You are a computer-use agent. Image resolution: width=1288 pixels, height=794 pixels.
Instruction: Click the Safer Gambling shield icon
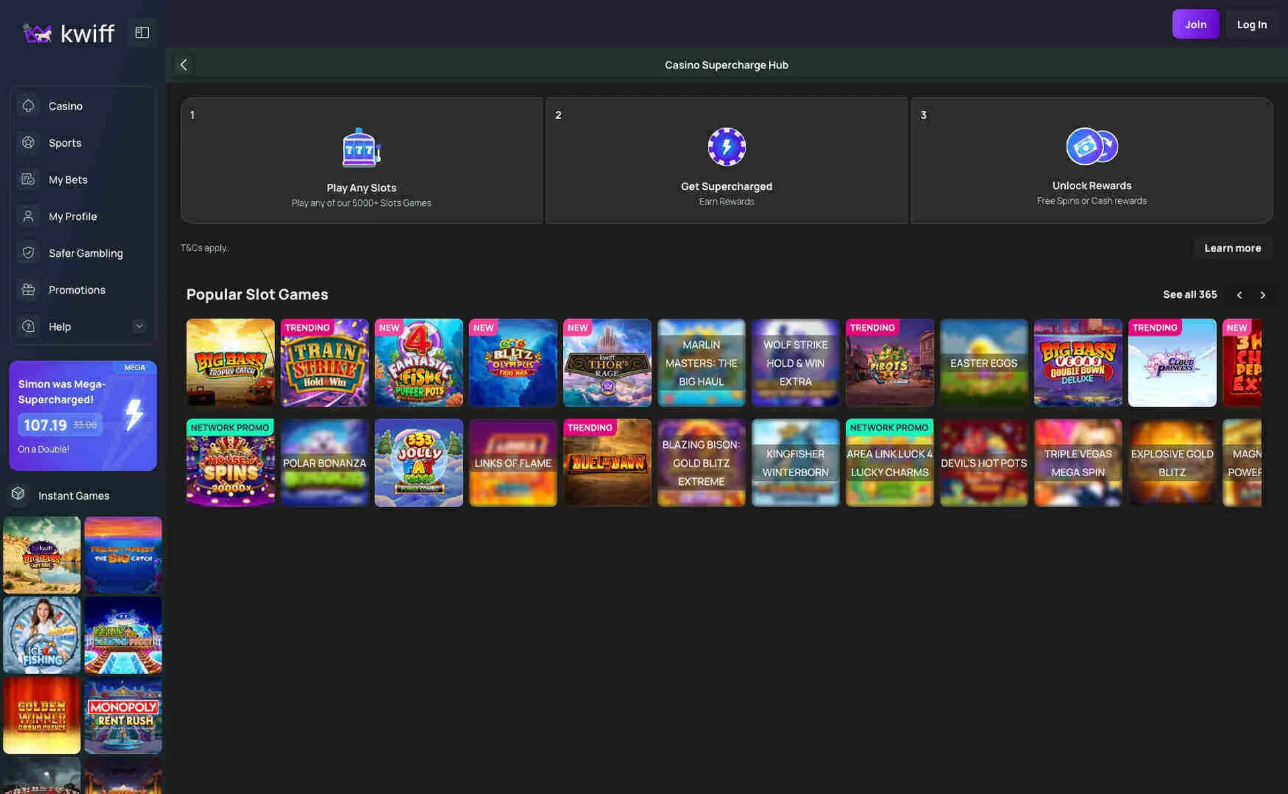click(28, 253)
